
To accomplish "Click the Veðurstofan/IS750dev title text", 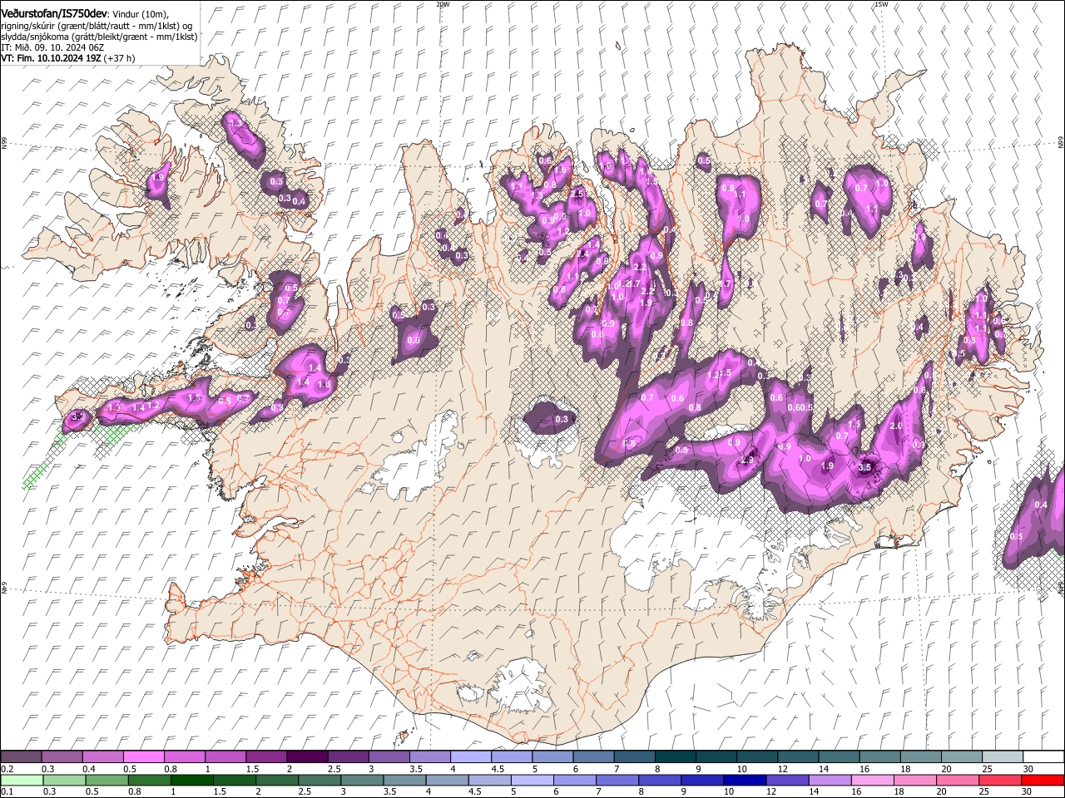I will click(53, 13).
